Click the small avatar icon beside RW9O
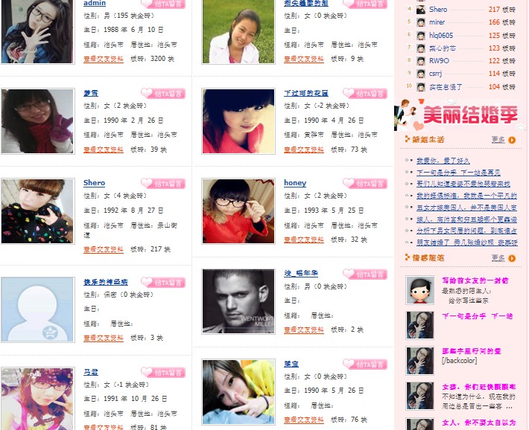This screenshot has width=529, height=430. [x=421, y=61]
